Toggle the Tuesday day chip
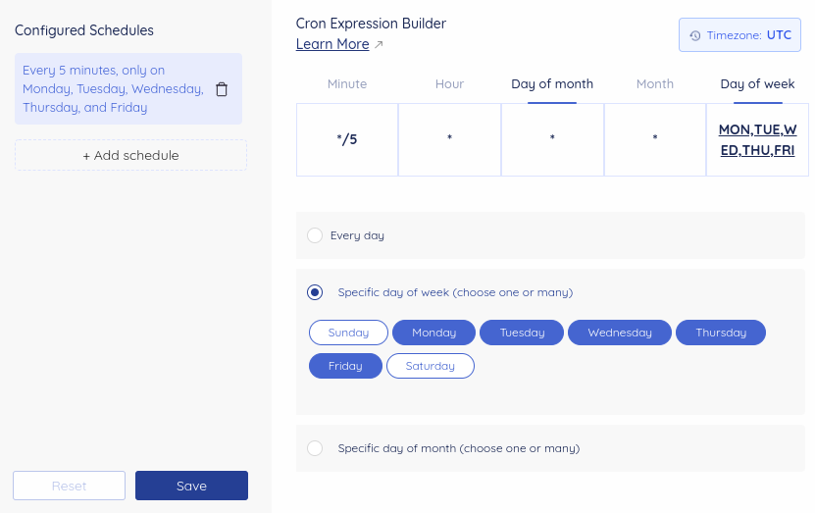Image resolution: width=815 pixels, height=513 pixels. point(522,333)
